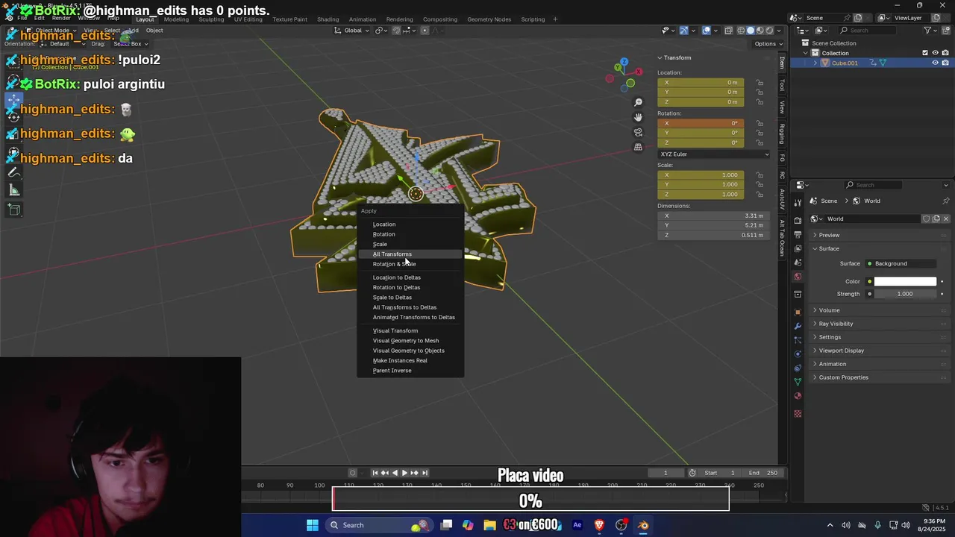
Task: Select the Annotate tool in left toolbar
Action: click(x=14, y=172)
